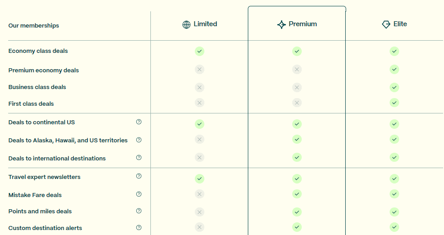The width and height of the screenshot is (444, 235).
Task: Click the Premium economy deals row label
Action: (x=43, y=70)
